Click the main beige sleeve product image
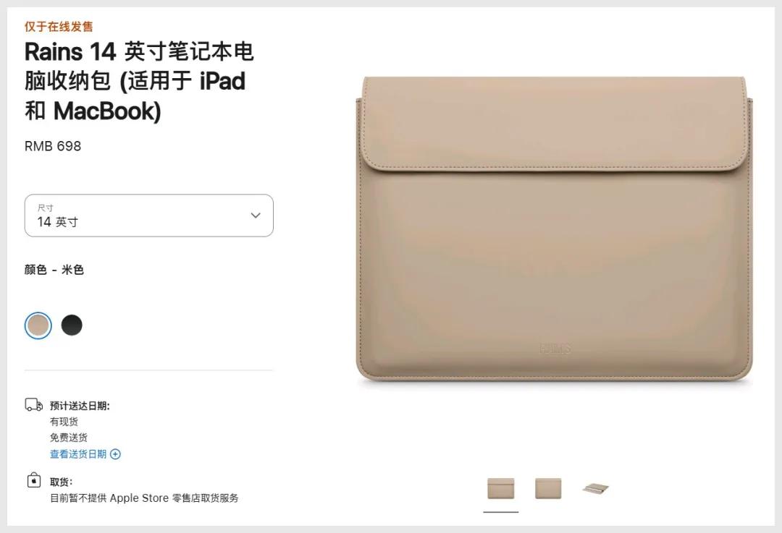Screen dimensions: 782x533 tap(554, 229)
